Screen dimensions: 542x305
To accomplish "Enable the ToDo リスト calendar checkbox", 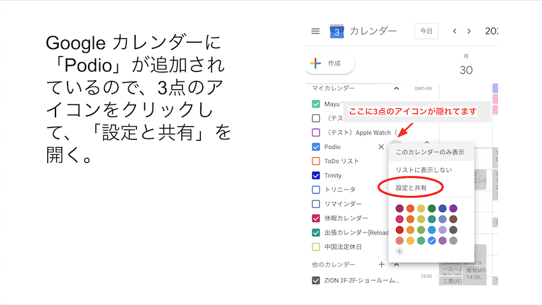I will coord(316,162).
